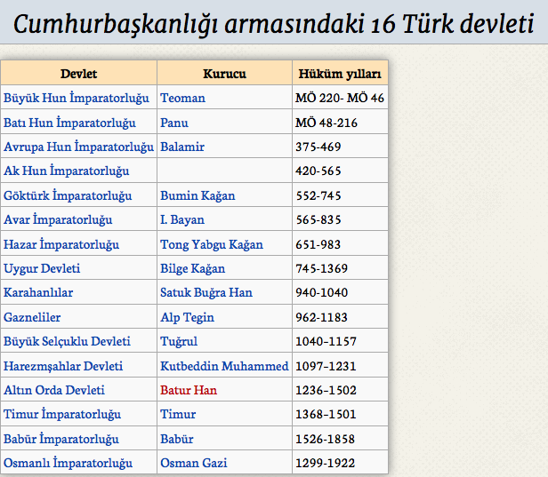This screenshot has height=477, width=548.
Task: Follow the Alp Tegin founder link
Action: [188, 317]
